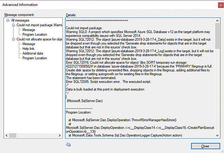Select 'Could not allocate space' tree item
This screenshot has width=224, height=153.
(39, 39)
